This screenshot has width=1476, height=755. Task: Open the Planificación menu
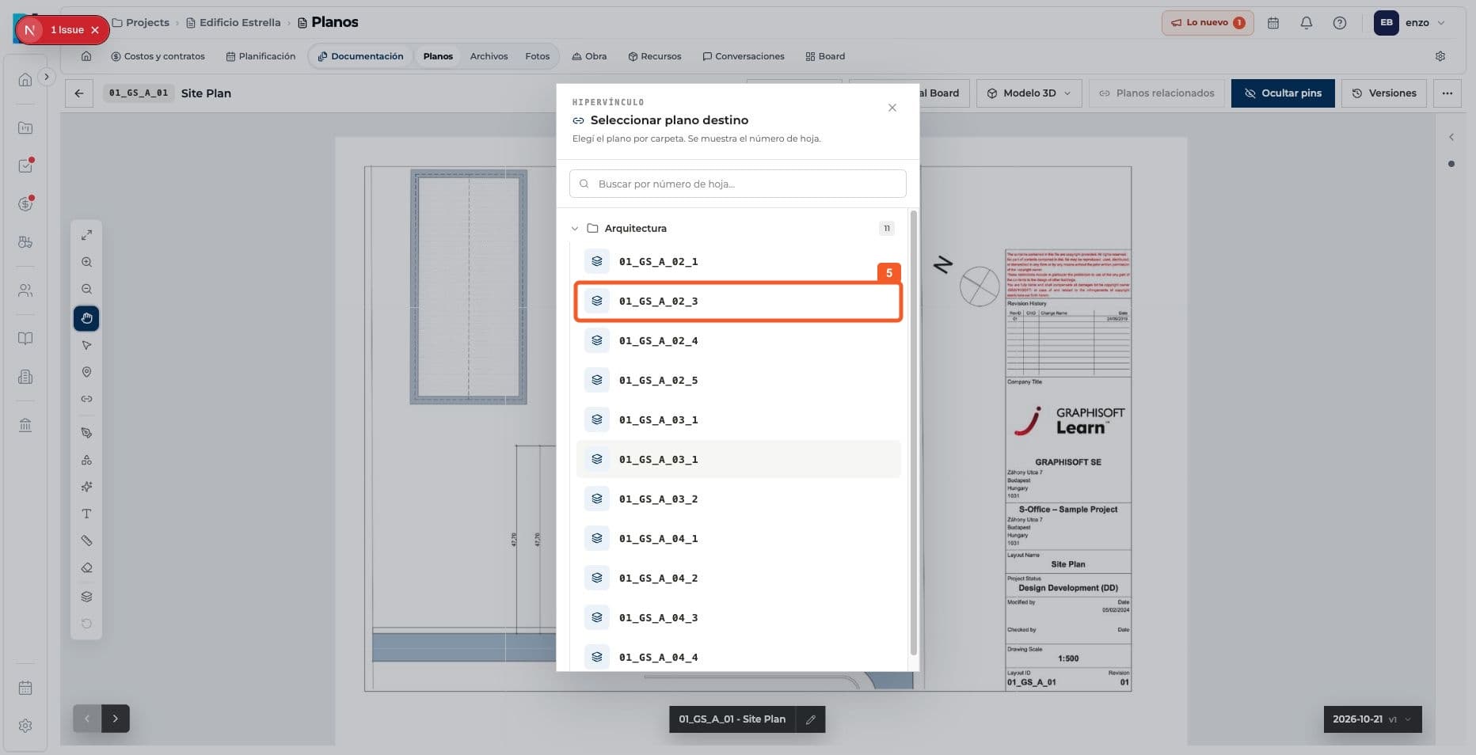point(261,56)
